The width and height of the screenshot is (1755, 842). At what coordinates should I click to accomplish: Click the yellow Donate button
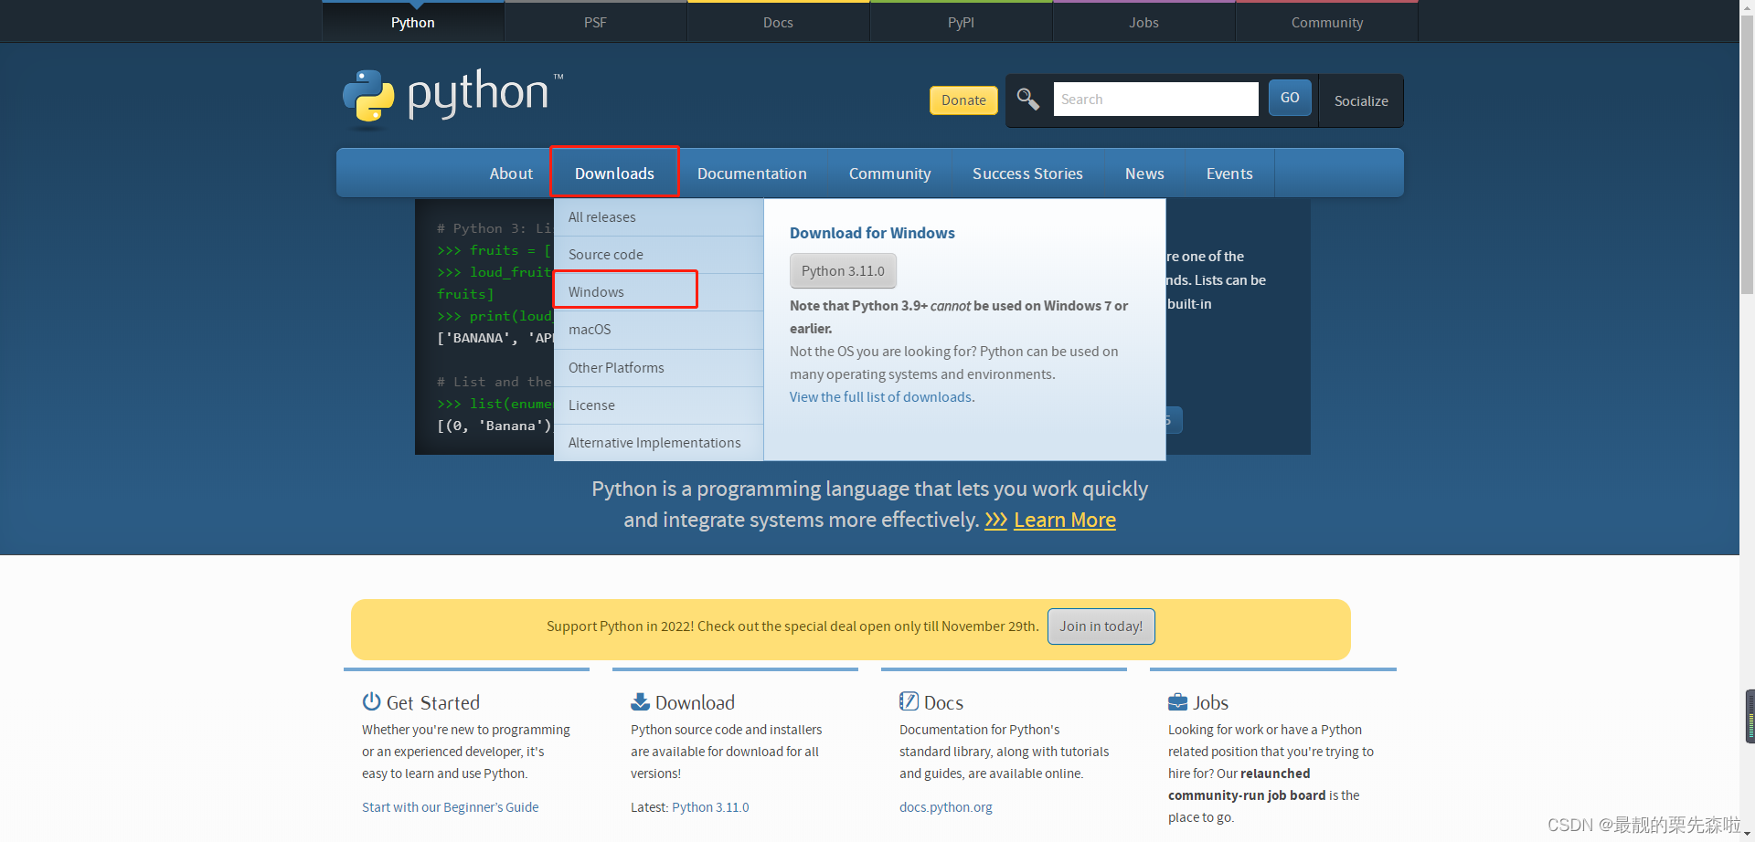(963, 100)
